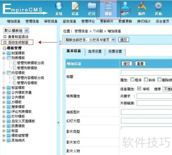The width and height of the screenshot is (172, 155).
Task: Click TVB剧 in the breadcrumb
Action: coord(98,31)
